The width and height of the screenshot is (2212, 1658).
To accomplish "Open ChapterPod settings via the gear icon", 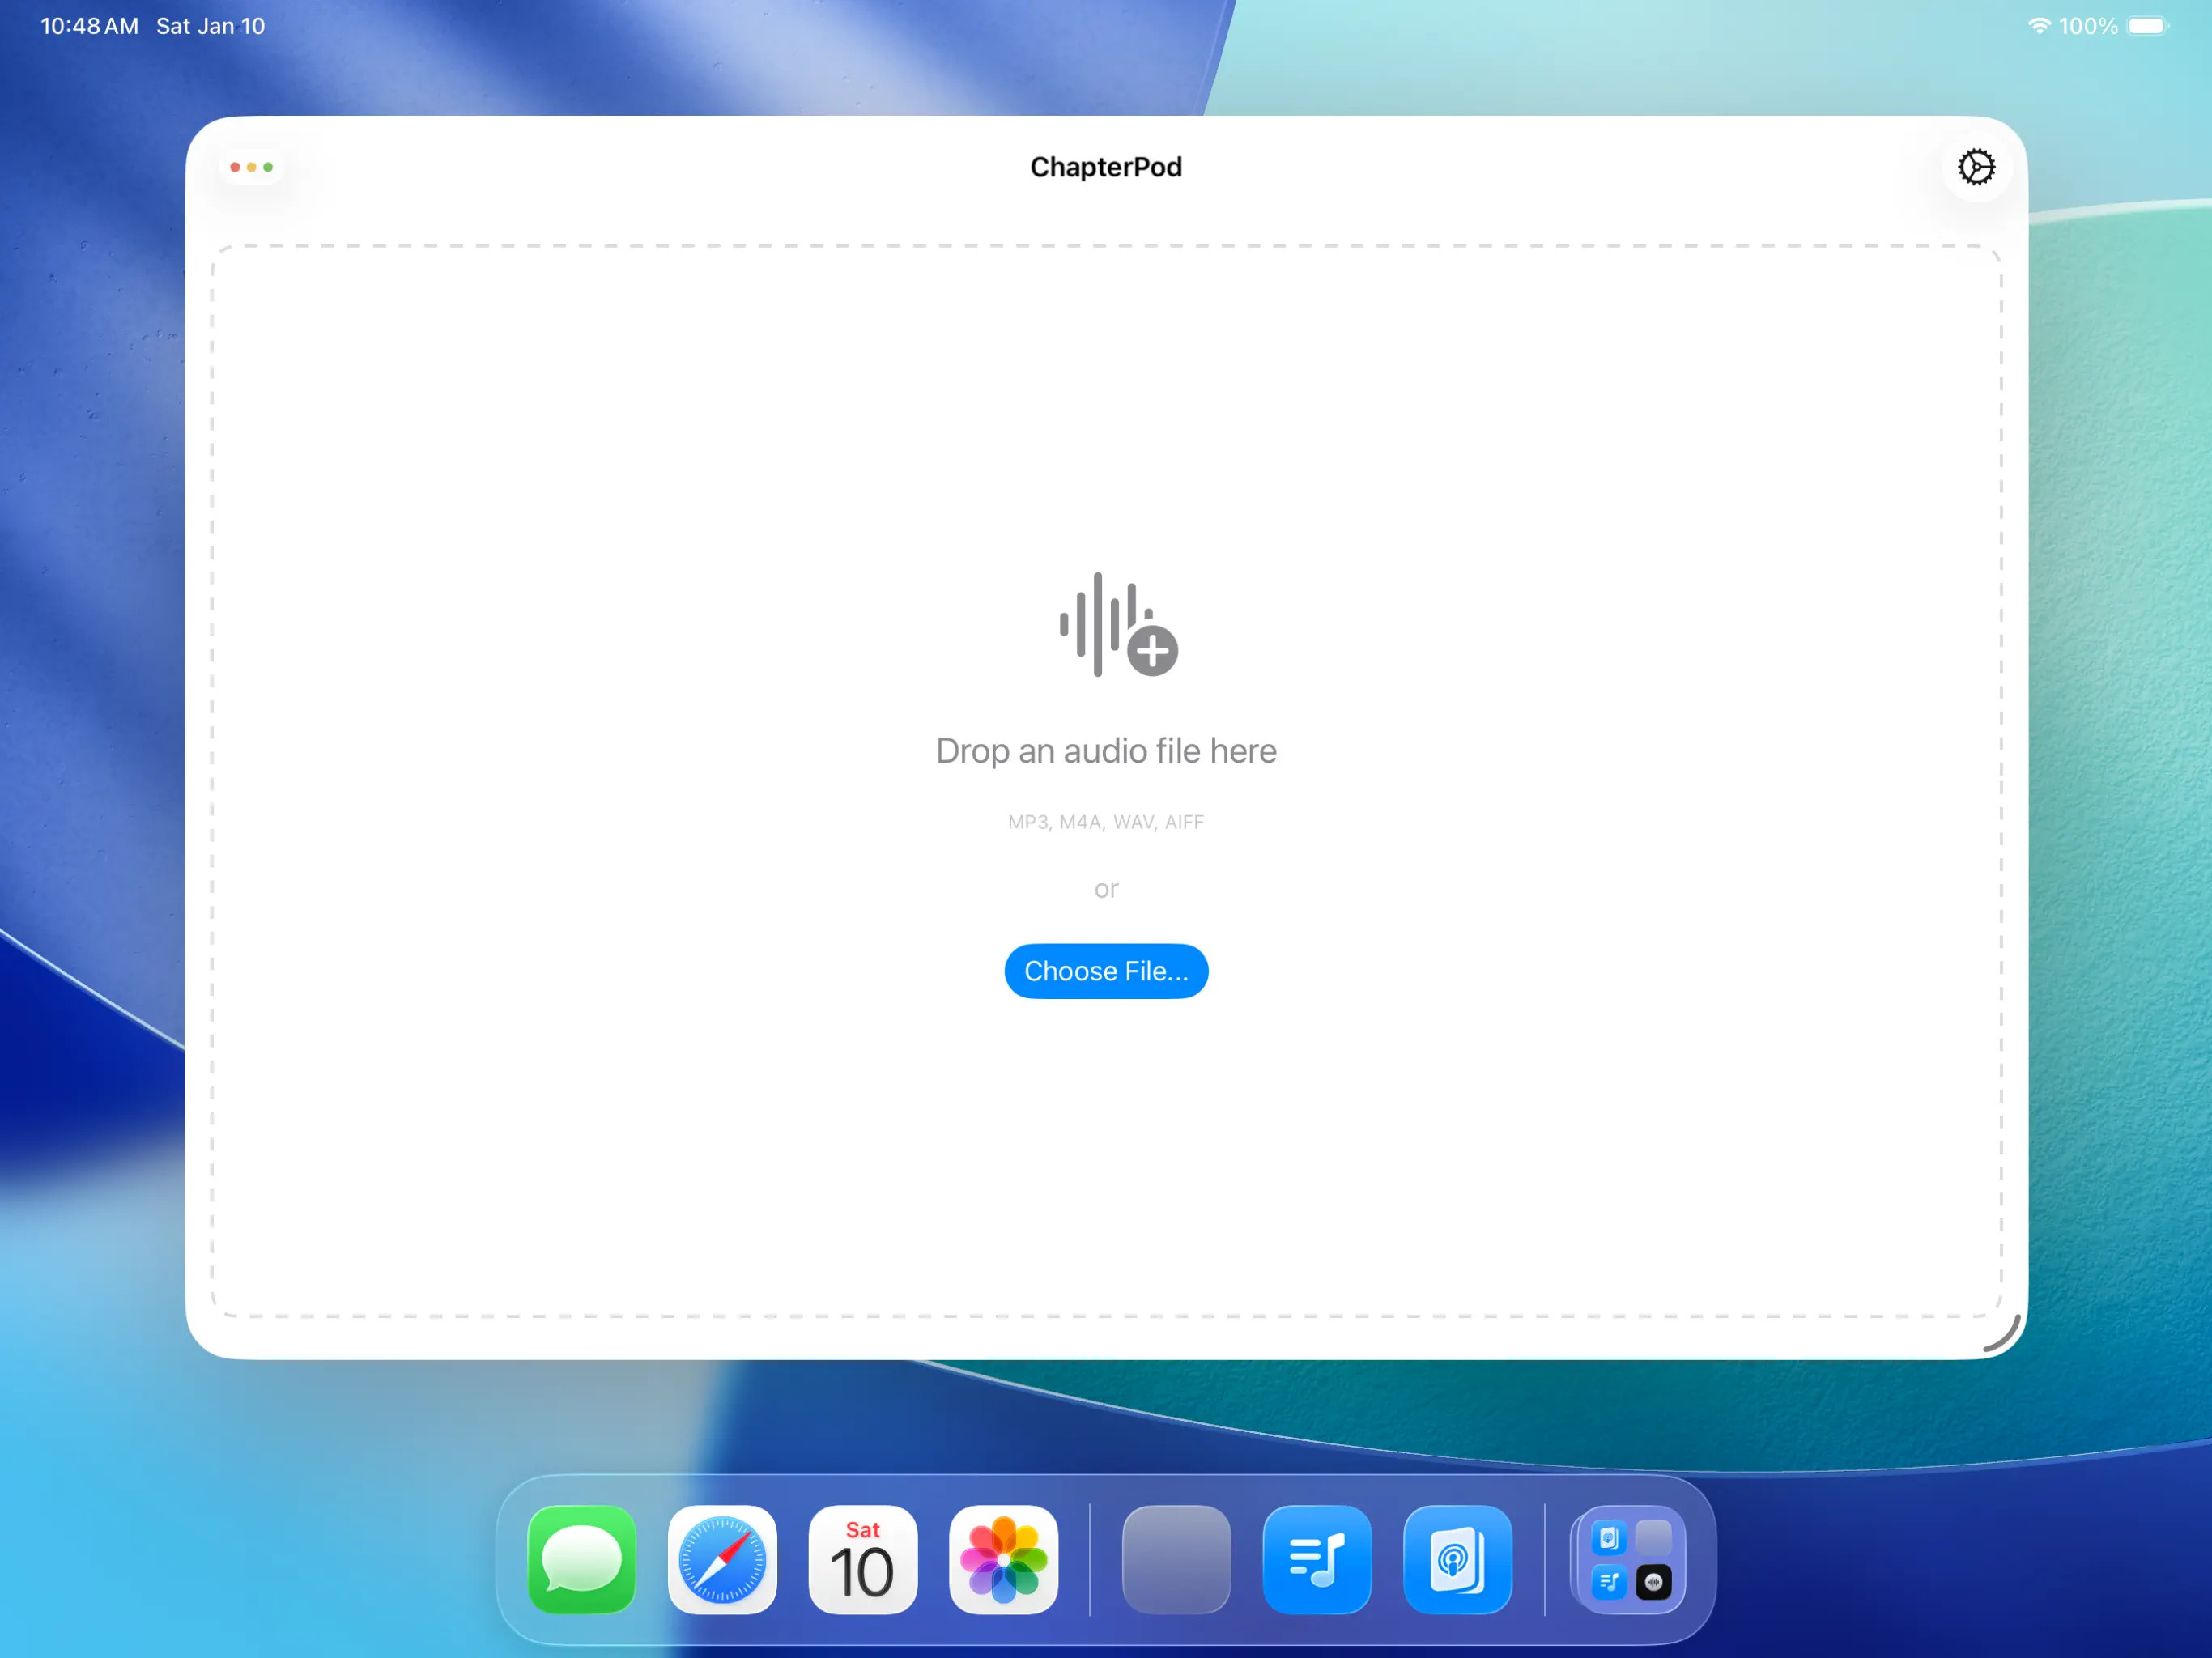I will pos(1976,167).
